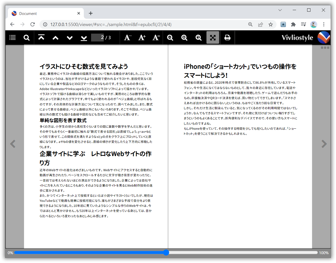Reset the font size to default
336x263 pixels.
point(156,37)
